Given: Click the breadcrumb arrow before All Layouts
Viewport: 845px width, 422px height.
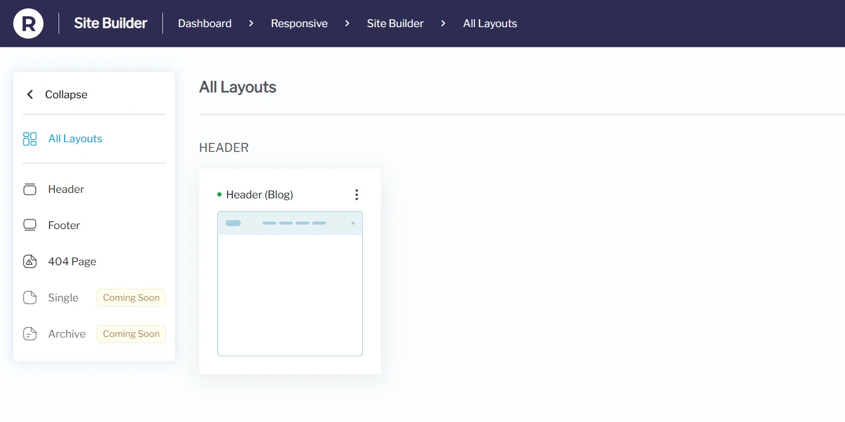Looking at the screenshot, I should tap(443, 24).
